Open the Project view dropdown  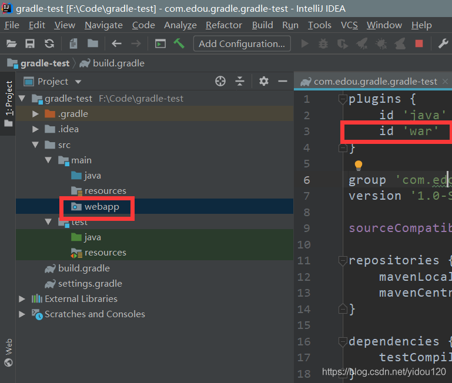click(x=78, y=82)
